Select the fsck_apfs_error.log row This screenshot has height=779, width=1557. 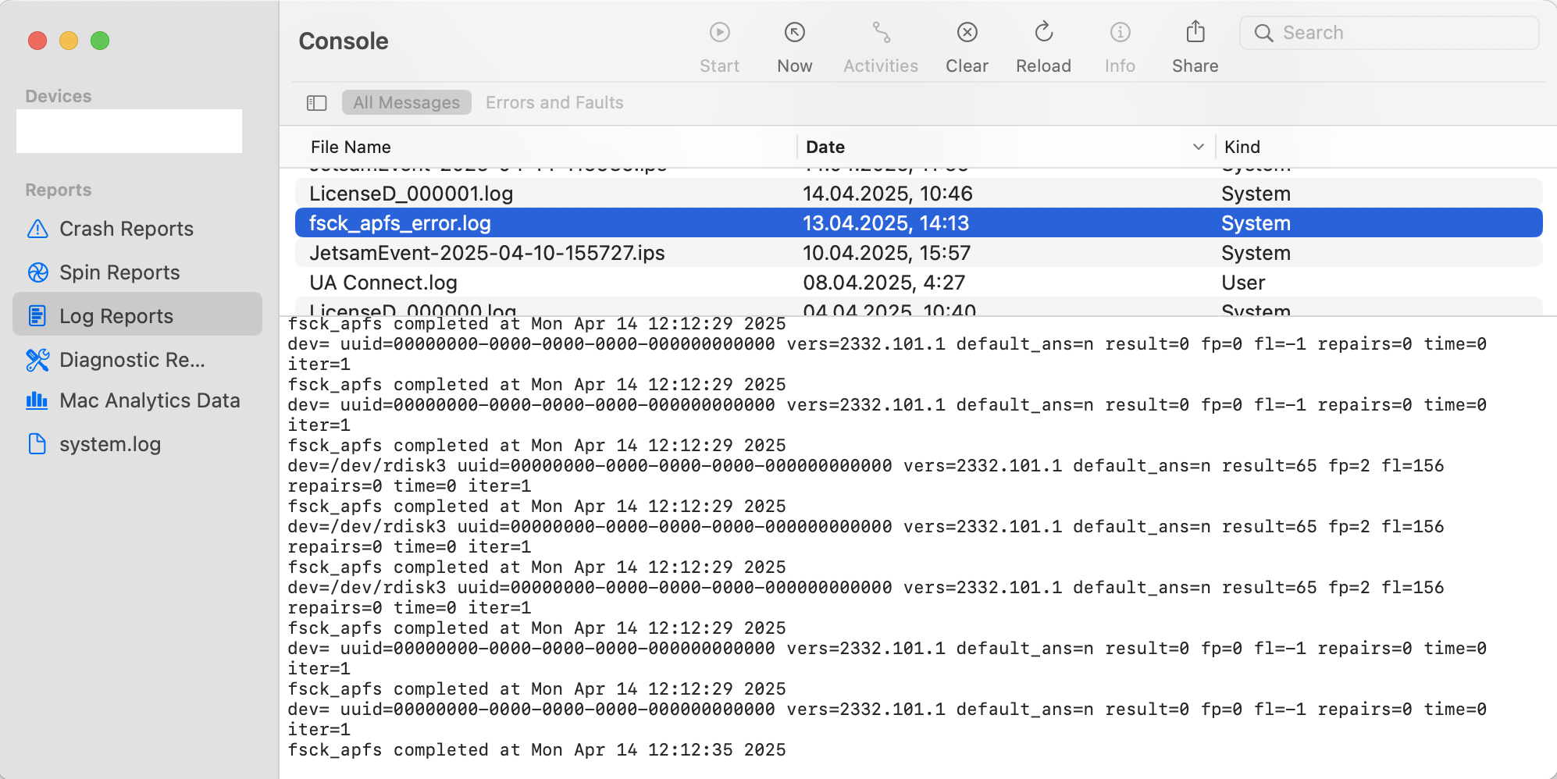(918, 223)
